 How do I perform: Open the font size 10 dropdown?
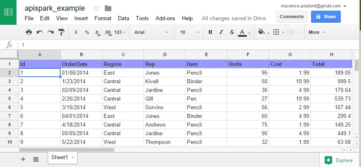[189, 32]
